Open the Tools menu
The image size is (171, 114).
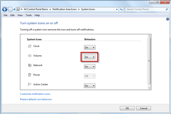29,15
